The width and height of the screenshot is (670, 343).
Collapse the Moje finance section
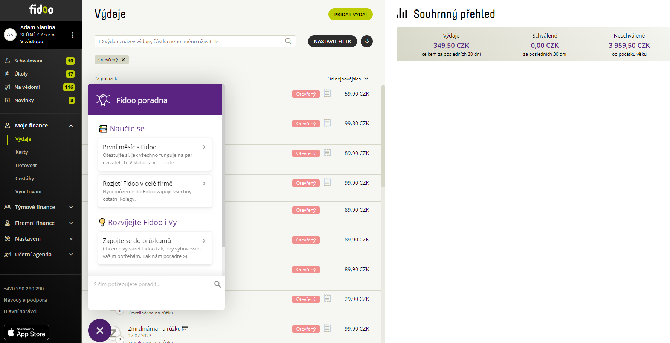tap(71, 126)
